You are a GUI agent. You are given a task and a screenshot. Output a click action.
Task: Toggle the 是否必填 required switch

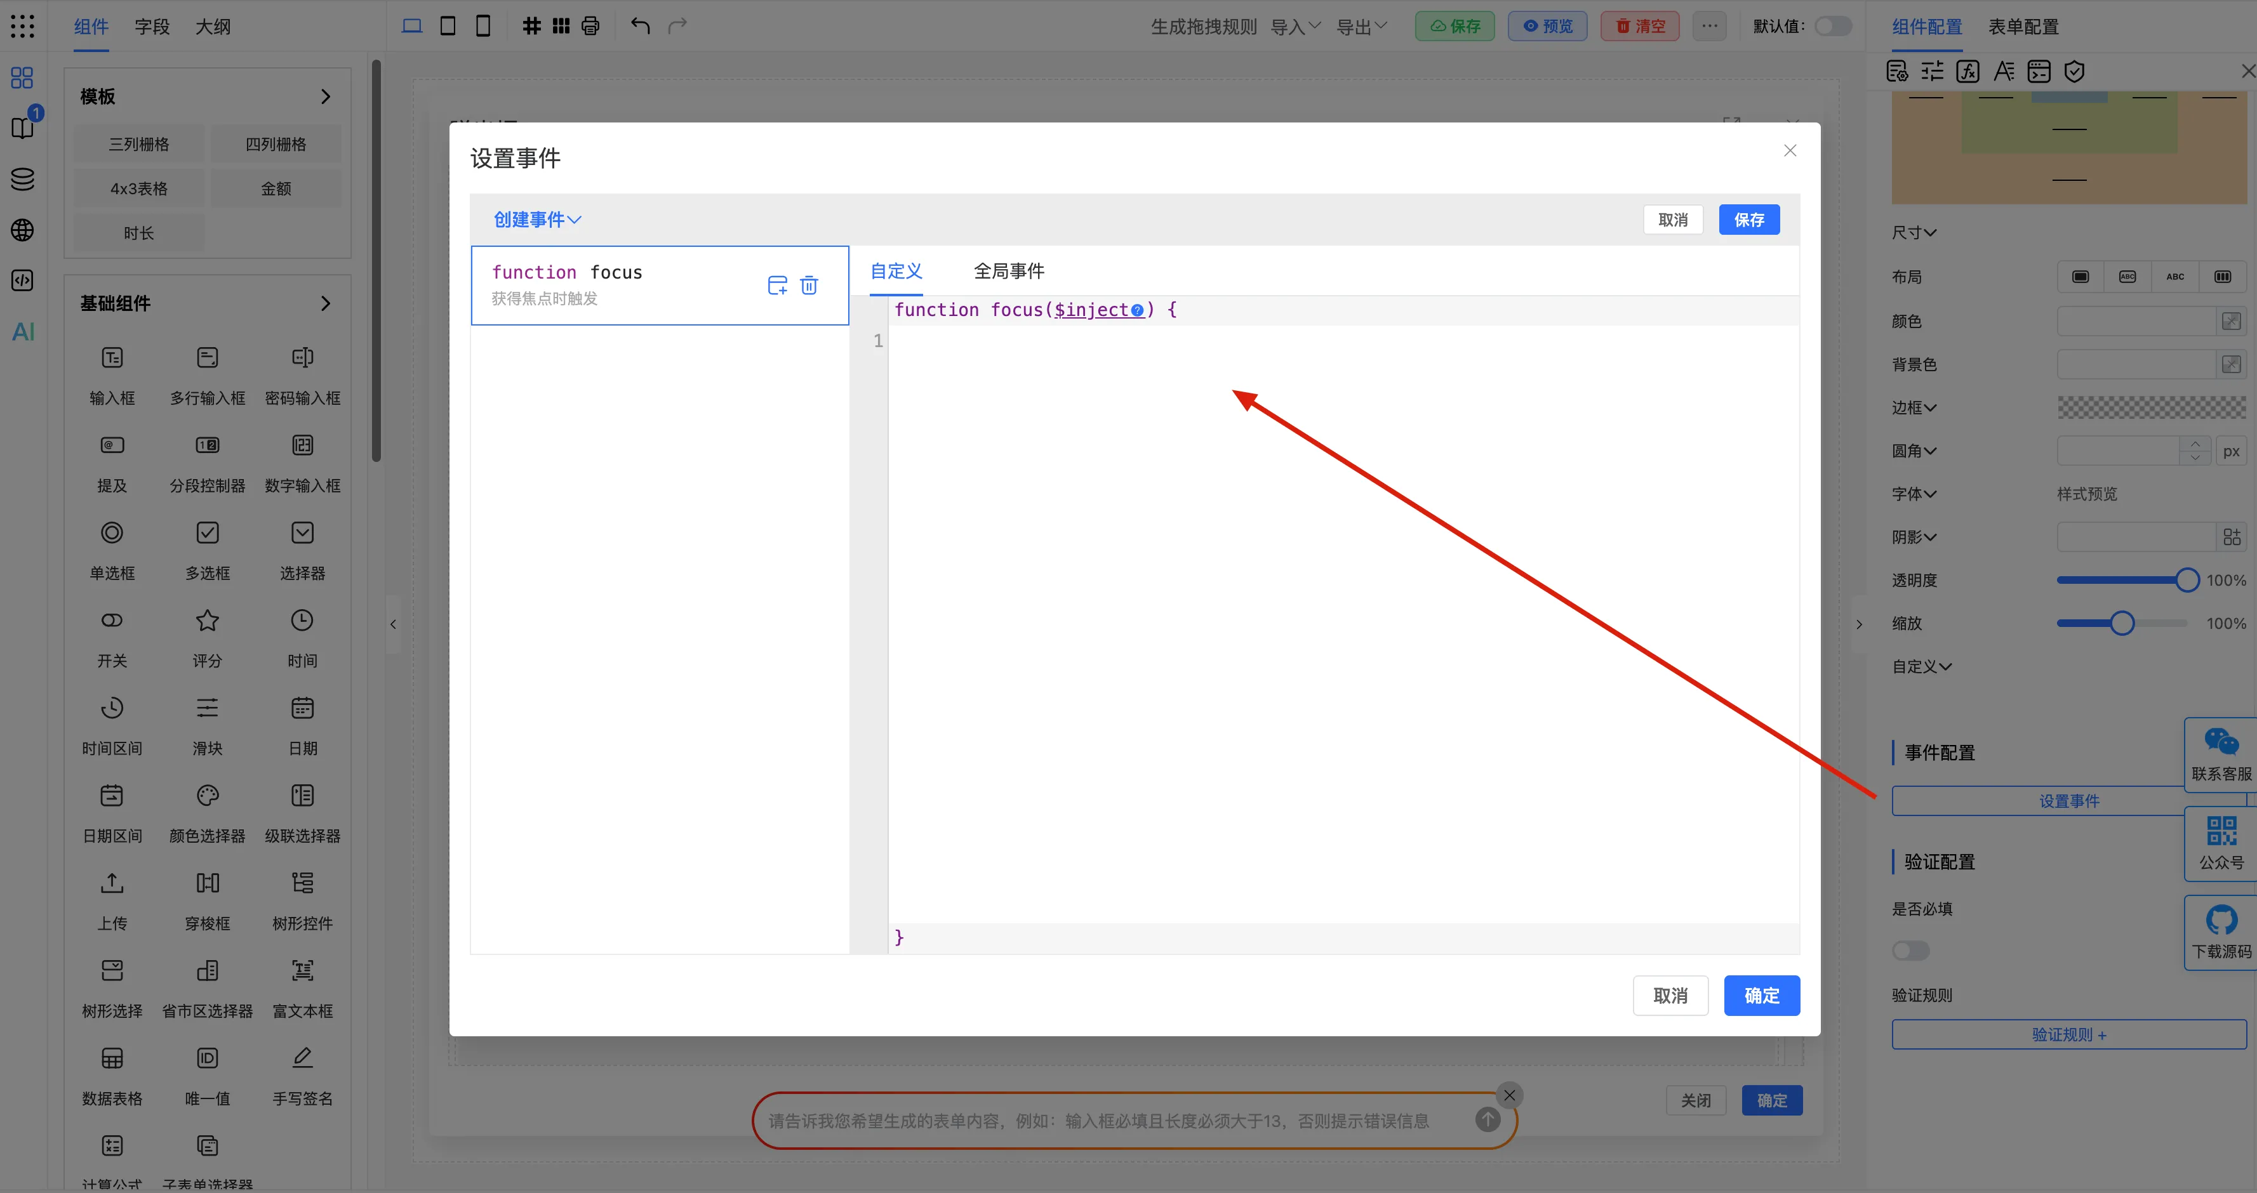coord(1910,951)
